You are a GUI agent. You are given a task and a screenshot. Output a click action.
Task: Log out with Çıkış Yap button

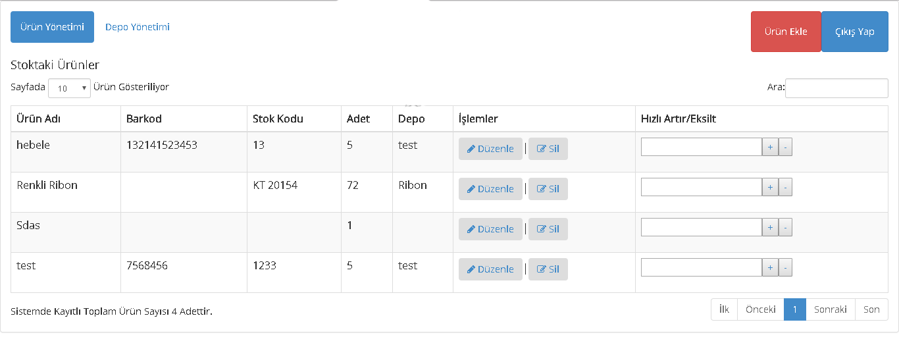pyautogui.click(x=854, y=32)
